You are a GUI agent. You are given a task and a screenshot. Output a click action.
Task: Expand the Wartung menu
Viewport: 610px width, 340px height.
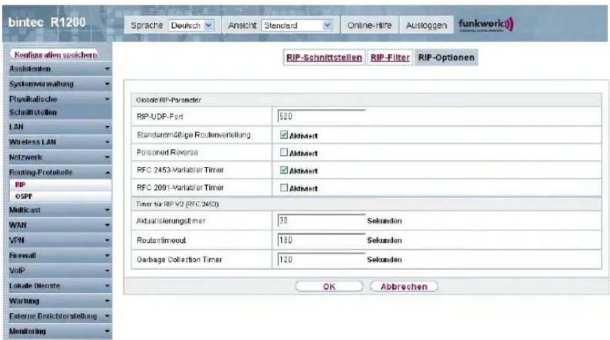[x=57, y=301]
